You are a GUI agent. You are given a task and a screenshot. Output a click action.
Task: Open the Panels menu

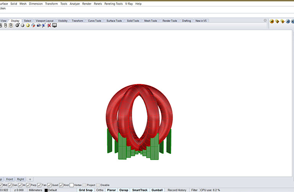[x=98, y=4]
